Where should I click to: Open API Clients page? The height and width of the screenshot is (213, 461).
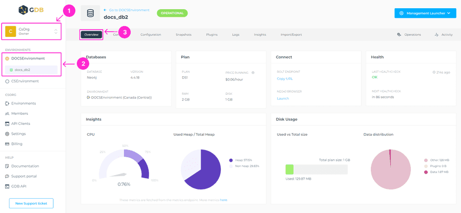(x=20, y=124)
